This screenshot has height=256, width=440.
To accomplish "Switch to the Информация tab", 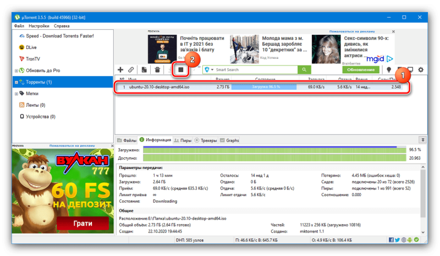I will point(155,140).
